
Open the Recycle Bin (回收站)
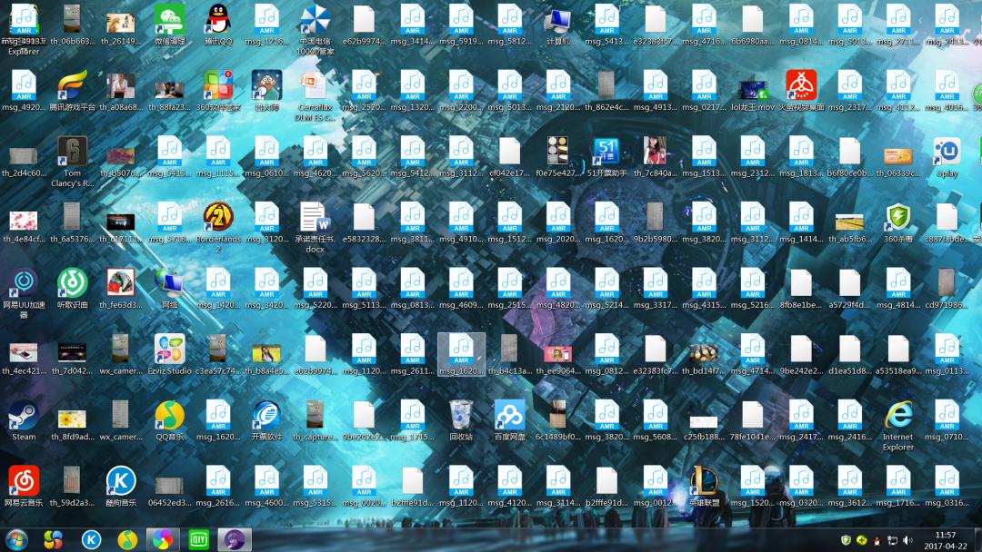point(461,427)
